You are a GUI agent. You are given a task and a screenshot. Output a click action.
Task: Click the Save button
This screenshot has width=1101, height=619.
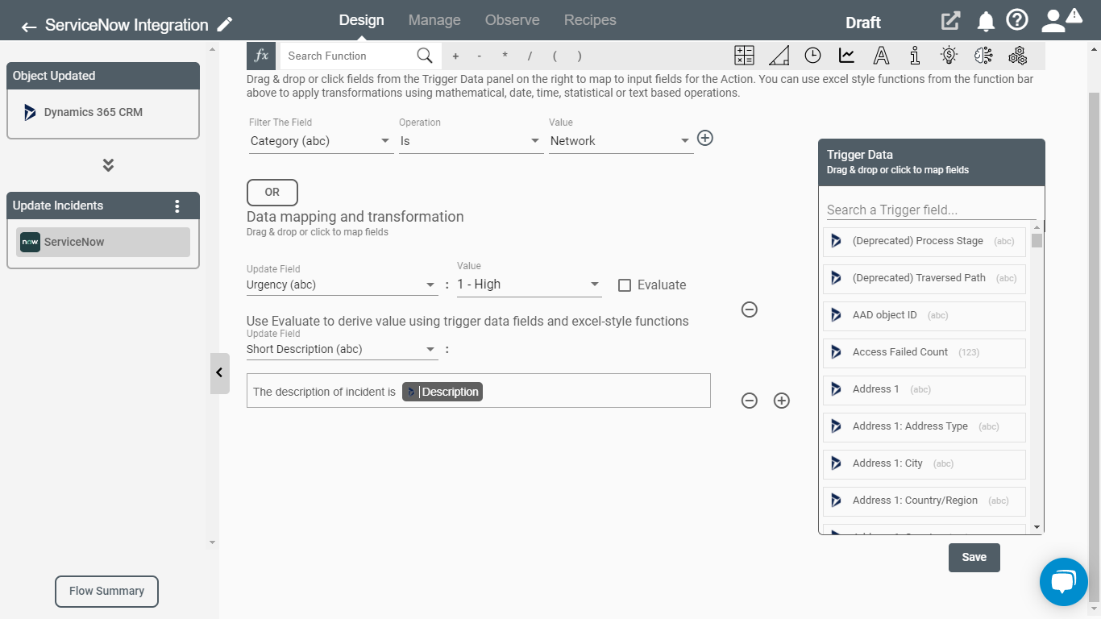point(974,558)
